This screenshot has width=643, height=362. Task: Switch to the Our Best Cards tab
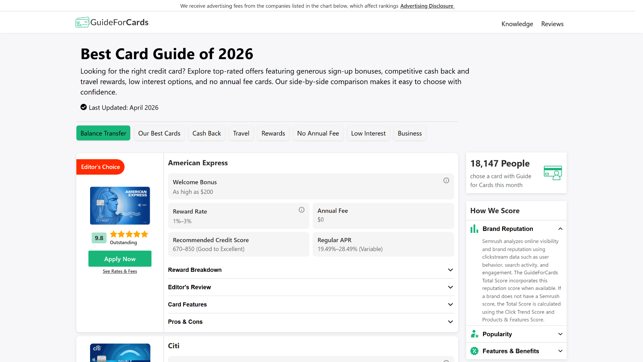[159, 133]
